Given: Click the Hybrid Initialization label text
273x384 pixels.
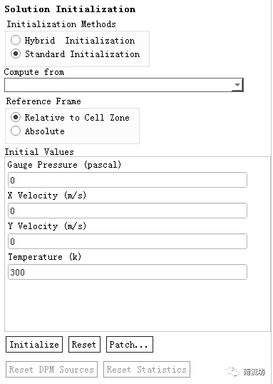Looking at the screenshot, I should [x=80, y=41].
